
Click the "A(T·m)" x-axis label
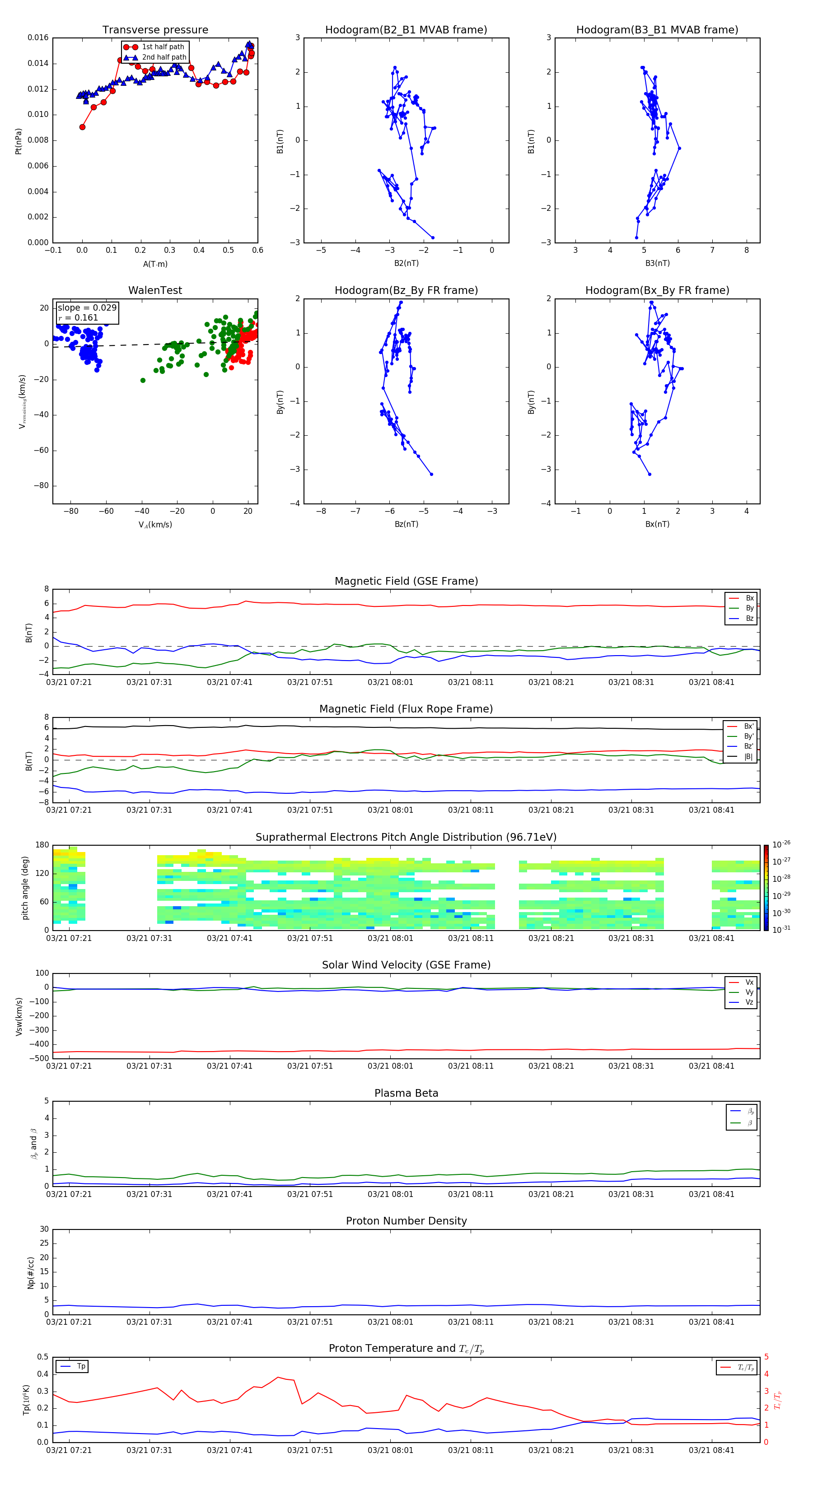click(x=155, y=264)
